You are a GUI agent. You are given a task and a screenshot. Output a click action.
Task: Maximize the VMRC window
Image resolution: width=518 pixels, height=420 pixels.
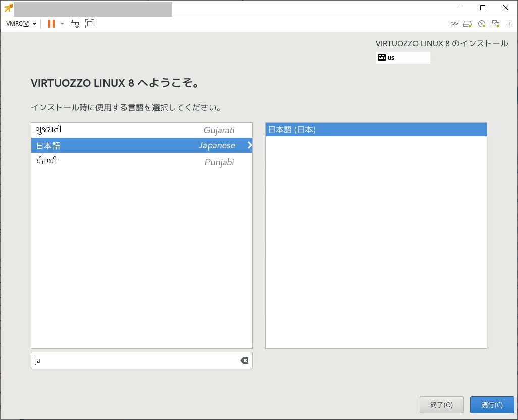click(x=483, y=8)
